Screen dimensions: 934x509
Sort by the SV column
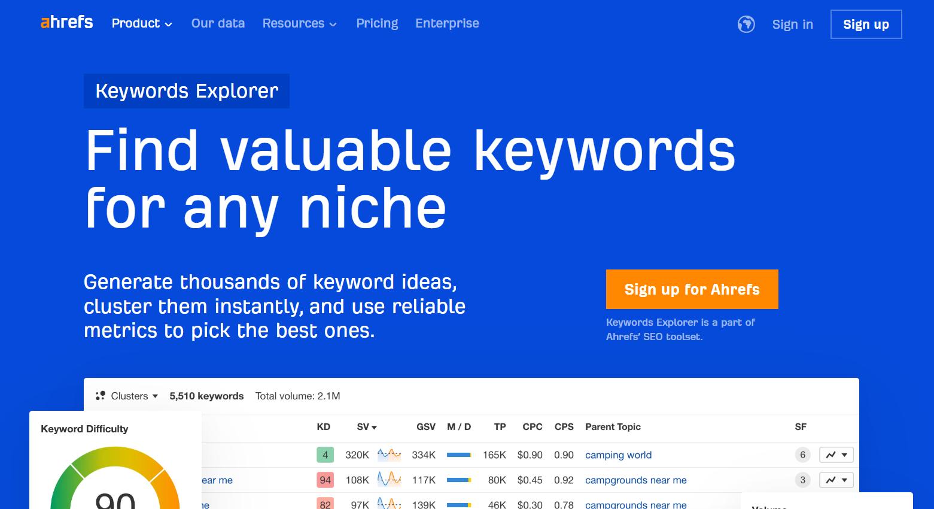click(367, 427)
